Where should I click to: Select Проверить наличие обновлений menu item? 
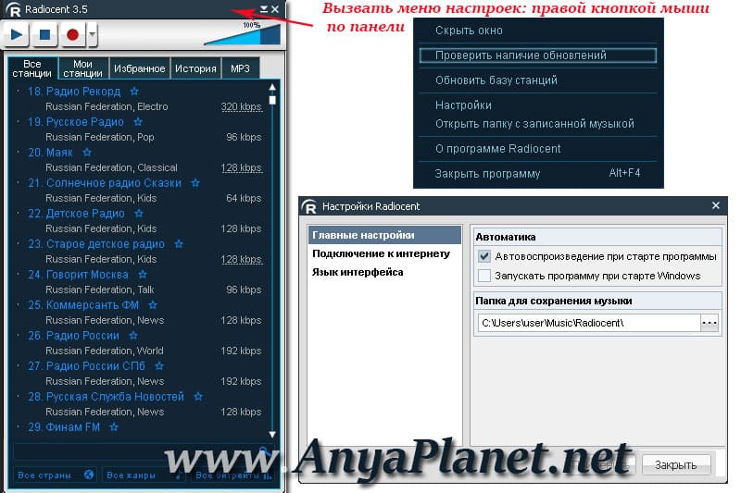point(538,55)
